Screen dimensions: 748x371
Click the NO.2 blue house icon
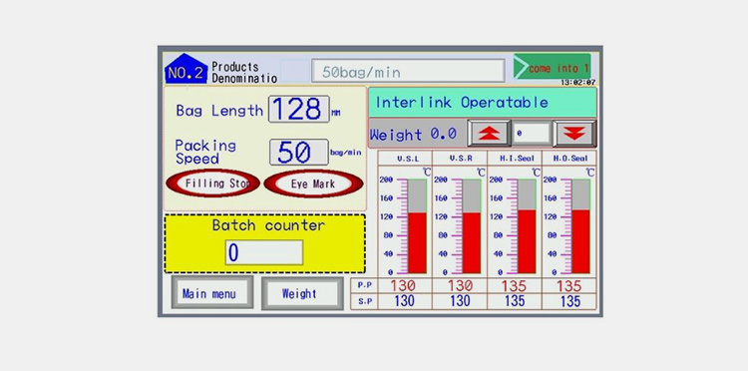pyautogui.click(x=187, y=69)
